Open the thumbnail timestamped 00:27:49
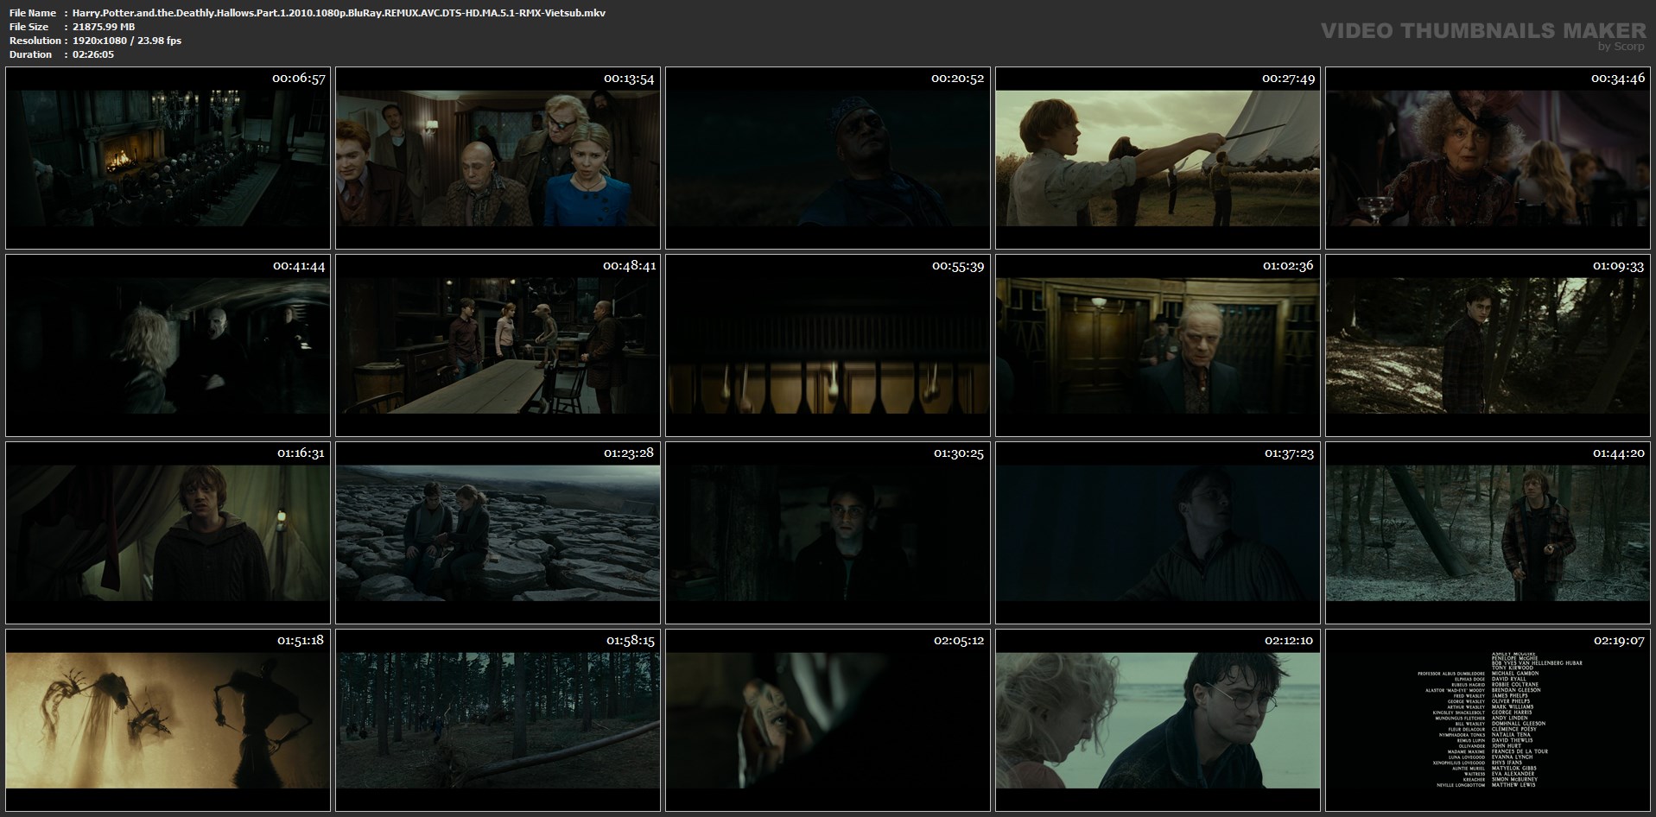 coord(1158,158)
